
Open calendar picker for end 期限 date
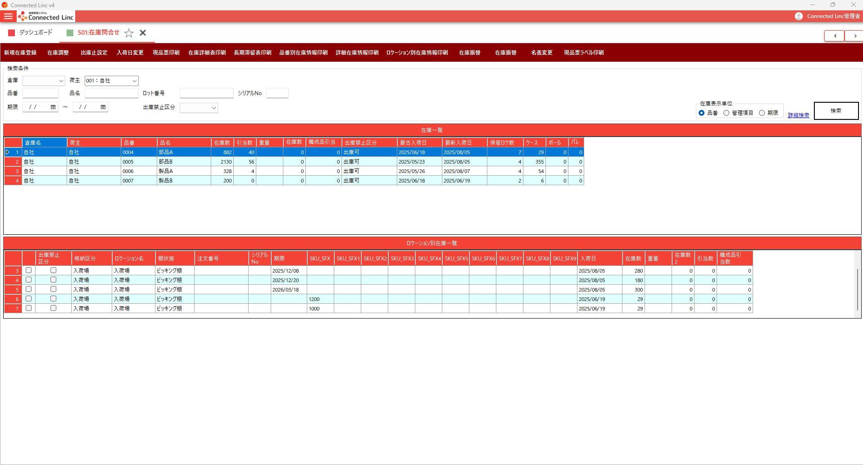pos(103,107)
